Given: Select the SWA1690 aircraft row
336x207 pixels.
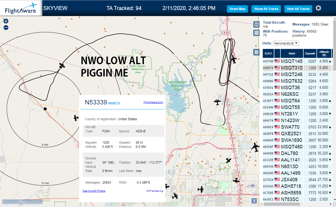Looking at the screenshot, I should [x=297, y=140].
